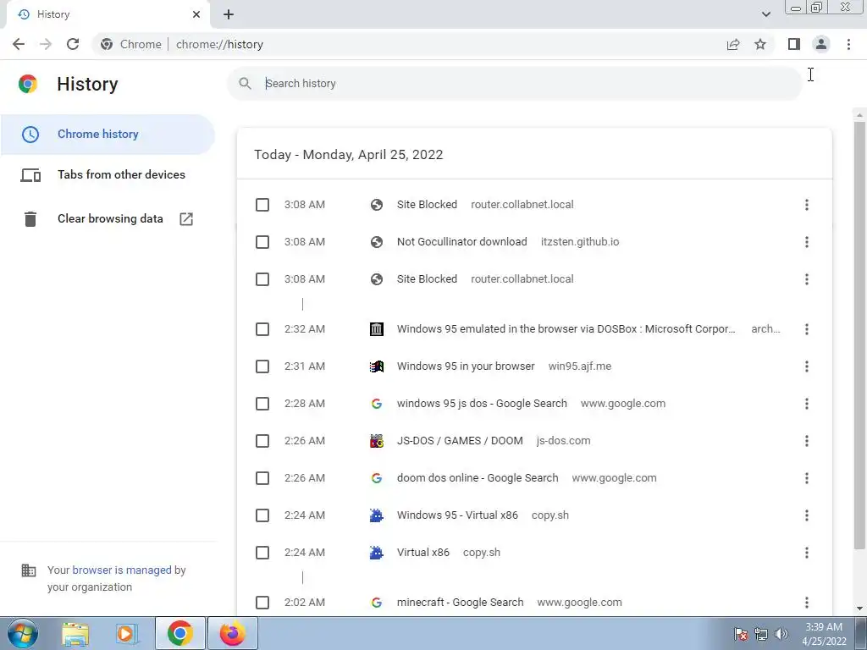This screenshot has height=650, width=867.
Task: Click the taskbar clock showing 3:39 AM
Action: (x=824, y=634)
